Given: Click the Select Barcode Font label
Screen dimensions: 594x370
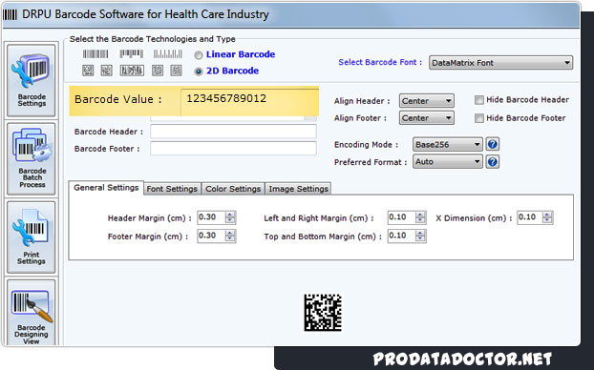Looking at the screenshot, I should click(x=380, y=62).
